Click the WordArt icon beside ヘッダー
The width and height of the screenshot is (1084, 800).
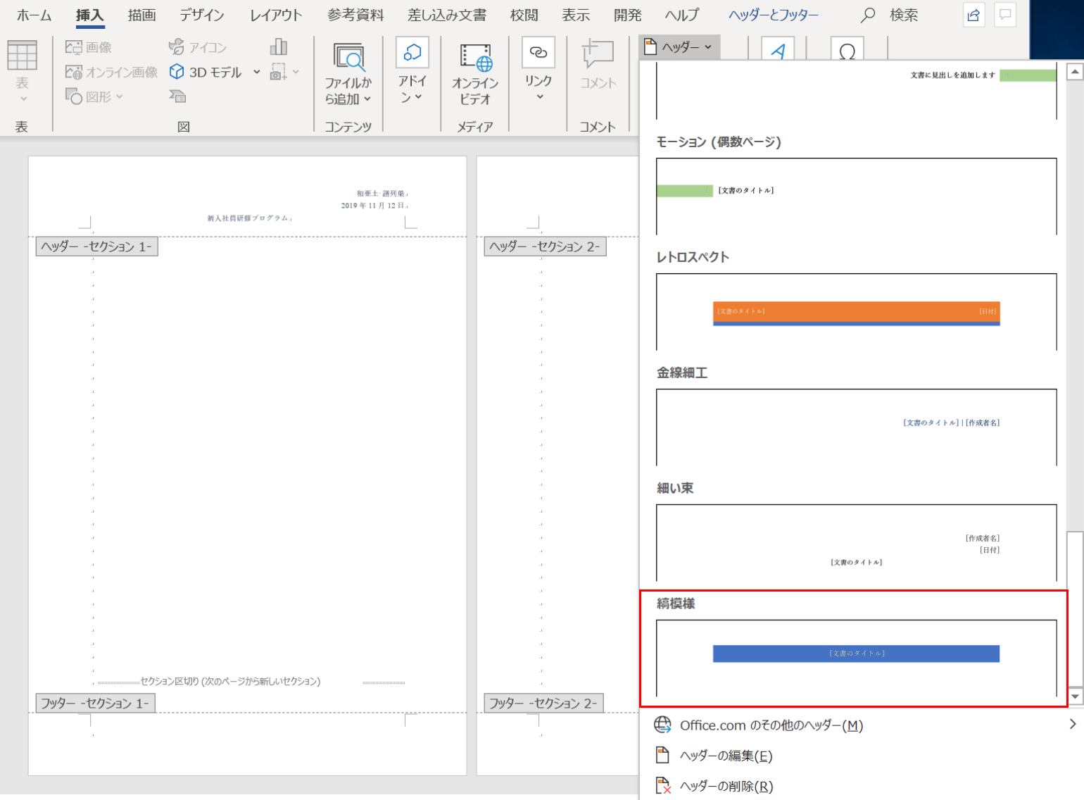coord(778,49)
